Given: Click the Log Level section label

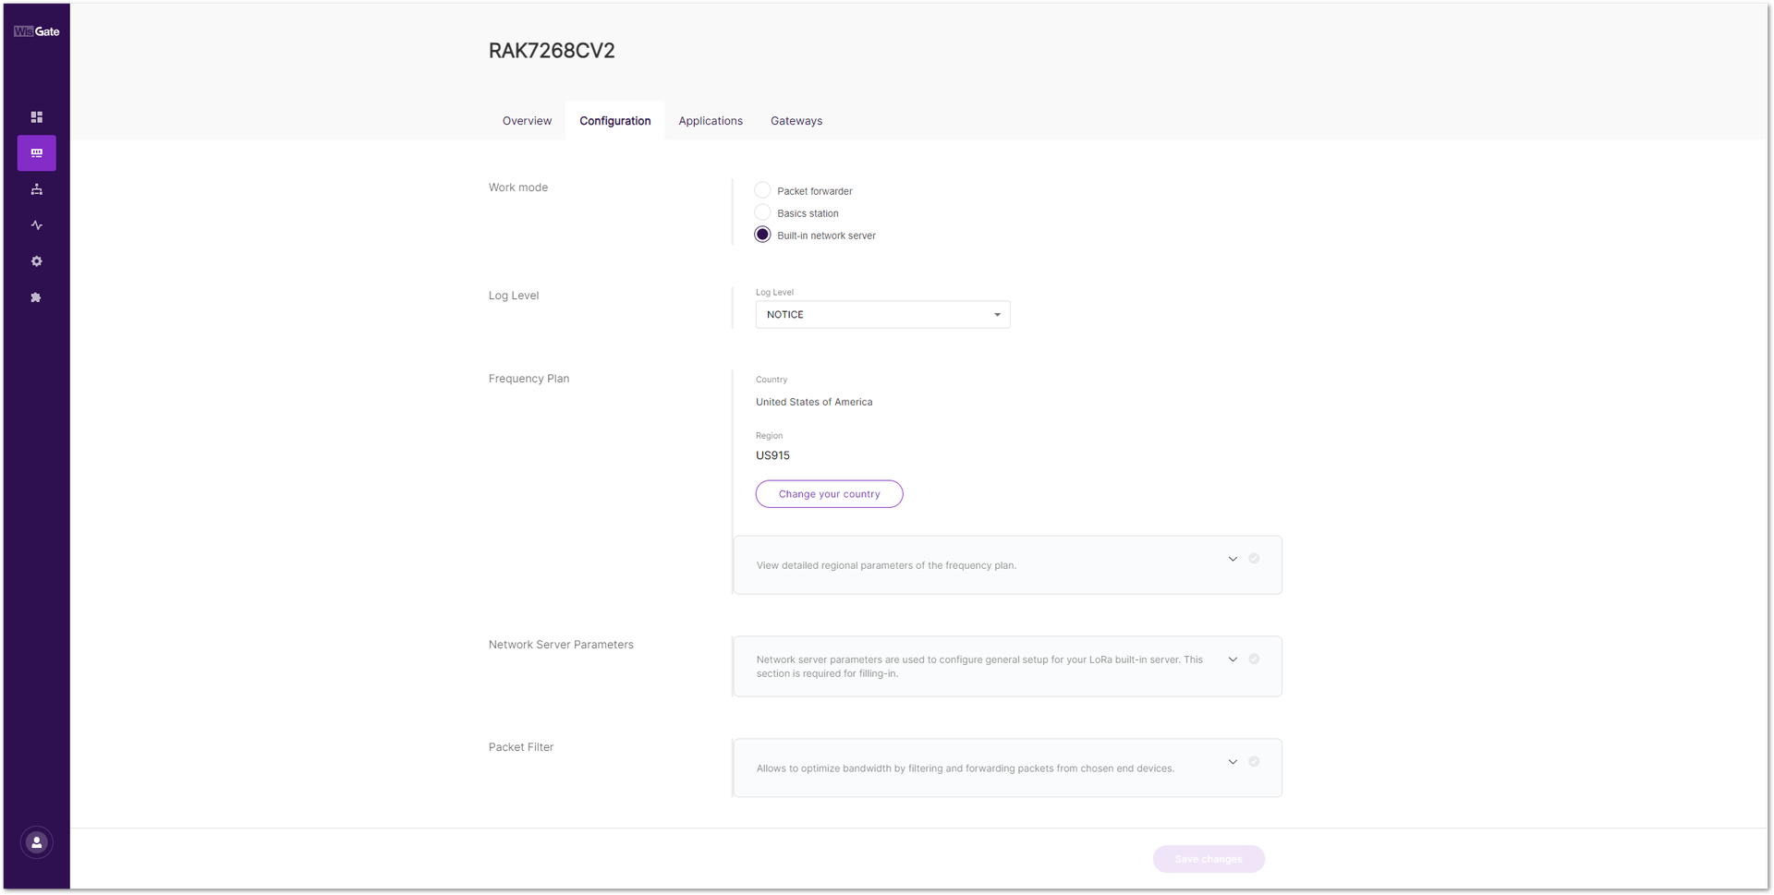Looking at the screenshot, I should pos(514,296).
